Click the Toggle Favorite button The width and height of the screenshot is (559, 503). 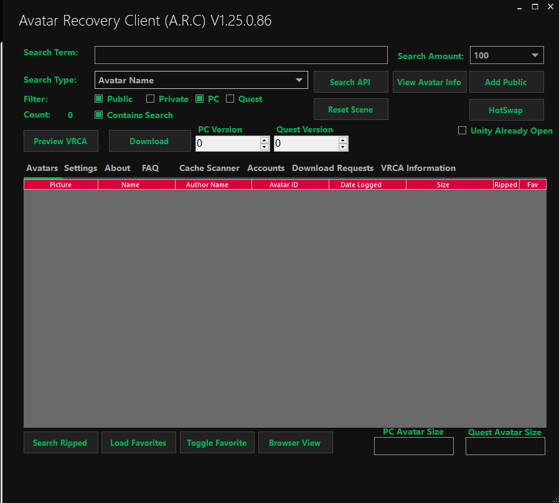(217, 443)
